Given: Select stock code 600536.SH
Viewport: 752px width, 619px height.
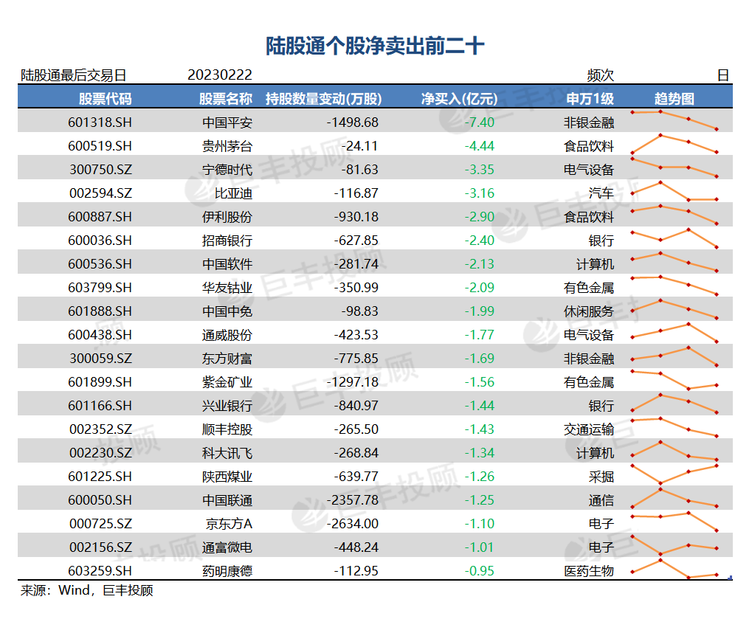Looking at the screenshot, I should (x=100, y=263).
